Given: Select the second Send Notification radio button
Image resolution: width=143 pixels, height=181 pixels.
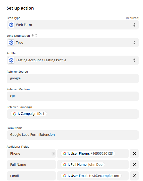Looking at the screenshot, I should pyautogui.click(x=36, y=35).
